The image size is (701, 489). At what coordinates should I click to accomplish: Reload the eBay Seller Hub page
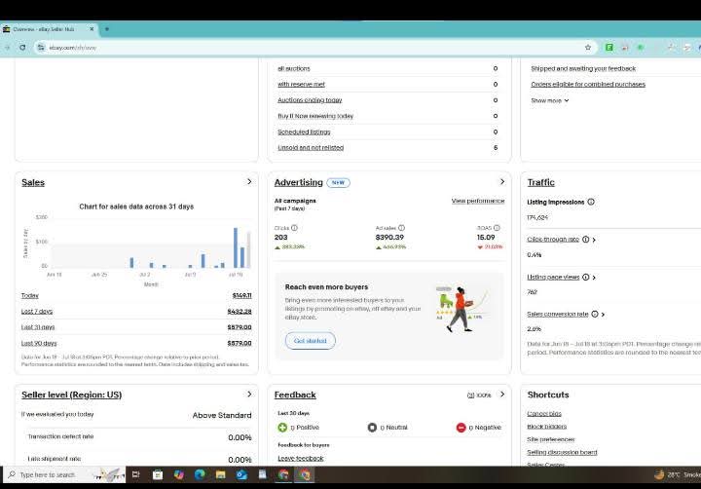22,48
